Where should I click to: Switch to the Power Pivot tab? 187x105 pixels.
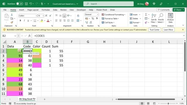(x=102, y=10)
